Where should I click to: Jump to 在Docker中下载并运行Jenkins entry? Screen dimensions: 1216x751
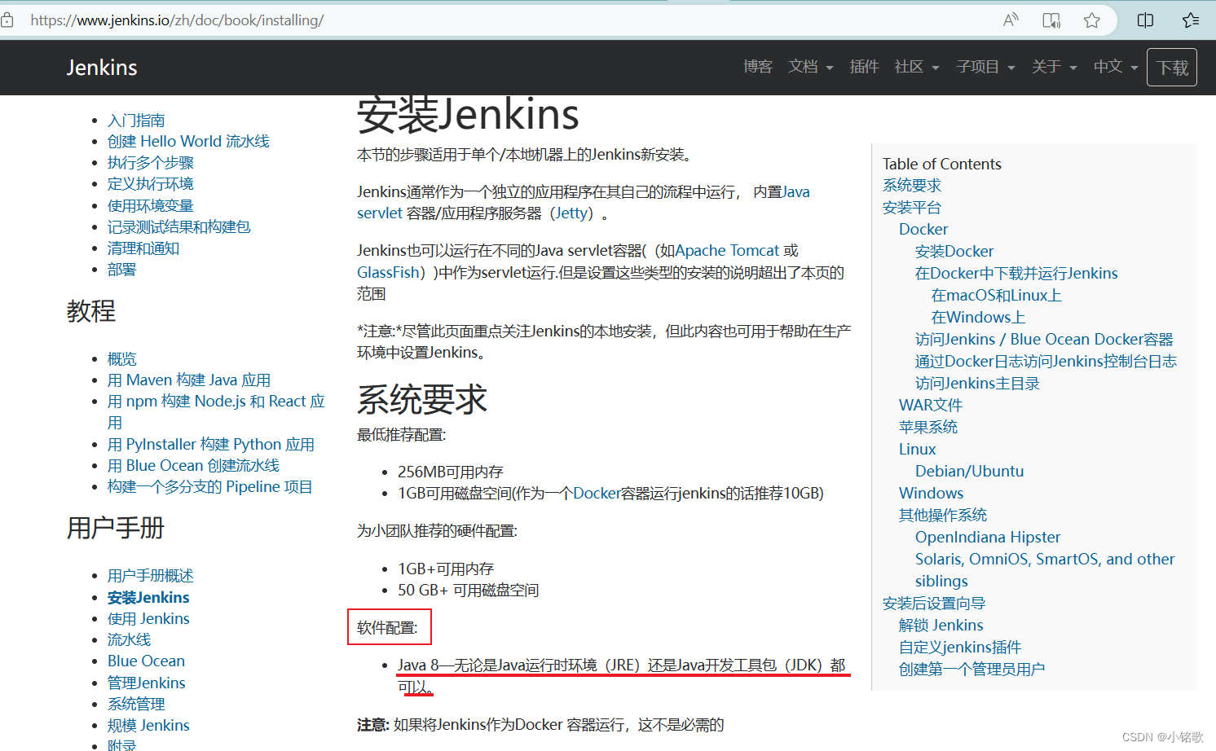pyautogui.click(x=1016, y=274)
